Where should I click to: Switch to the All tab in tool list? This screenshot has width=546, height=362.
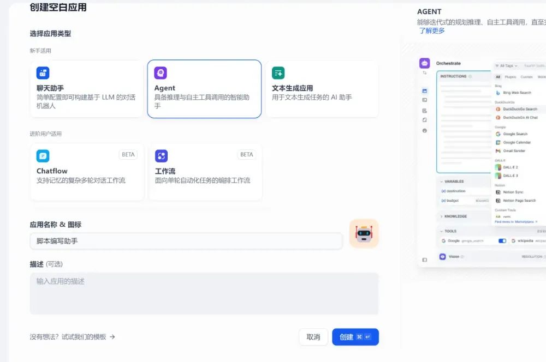click(498, 77)
